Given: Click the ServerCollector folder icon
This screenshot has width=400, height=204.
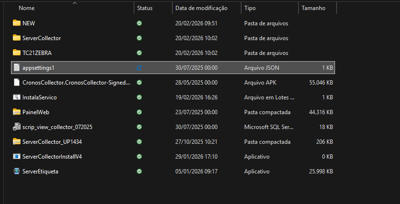Looking at the screenshot, I should (x=17, y=38).
